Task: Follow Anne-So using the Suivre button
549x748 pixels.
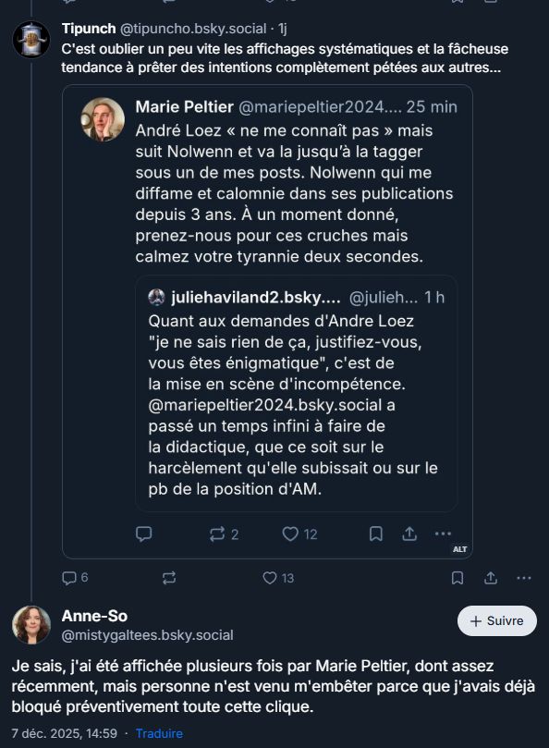Action: coord(496,621)
